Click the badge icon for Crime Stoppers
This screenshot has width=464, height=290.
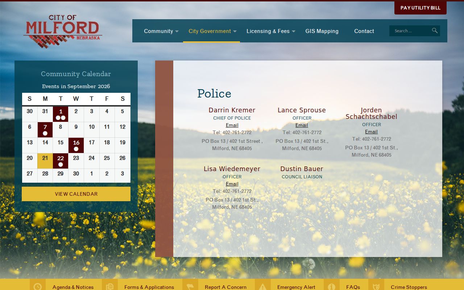376,286
